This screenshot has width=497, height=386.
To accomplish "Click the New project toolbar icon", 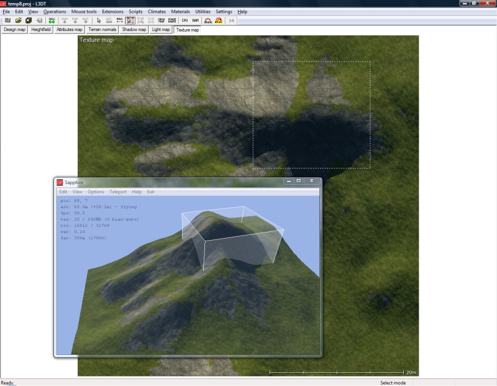I will 7,21.
